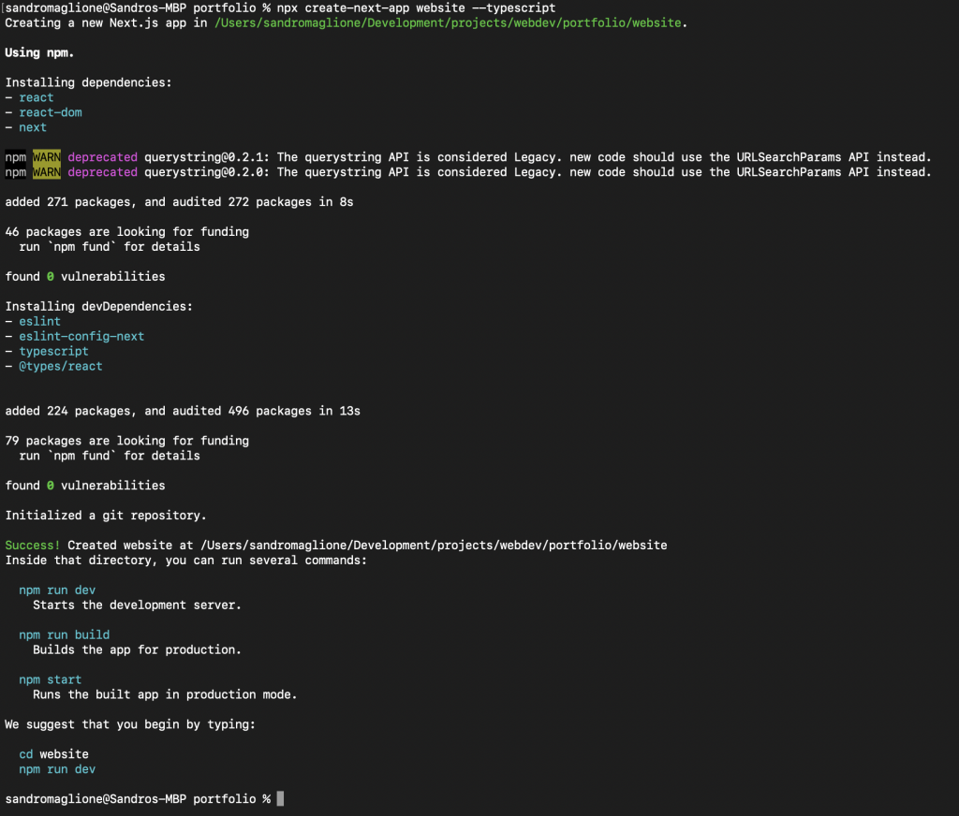
Task: Click the 'eslint-config-next' entry
Action: [x=81, y=336]
